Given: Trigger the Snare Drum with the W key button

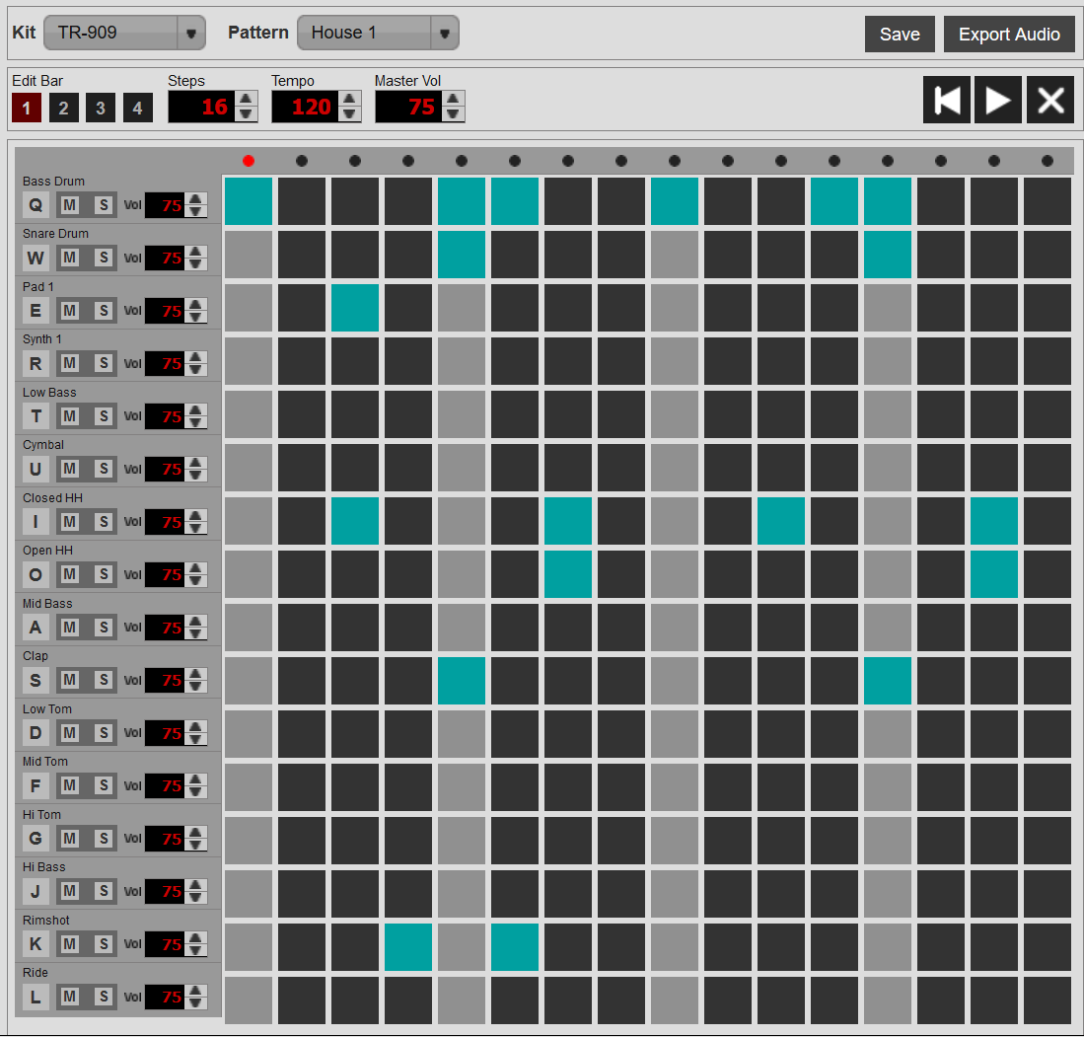Looking at the screenshot, I should (36, 258).
